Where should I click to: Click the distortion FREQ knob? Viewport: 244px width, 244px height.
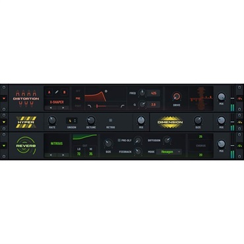(142, 93)
